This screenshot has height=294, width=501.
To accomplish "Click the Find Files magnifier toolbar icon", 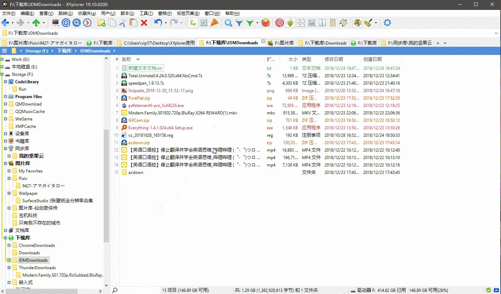I will coord(228,23).
